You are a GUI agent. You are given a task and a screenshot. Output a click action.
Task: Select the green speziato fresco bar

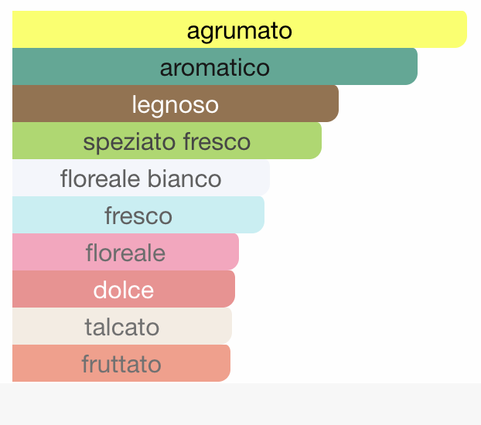167,141
